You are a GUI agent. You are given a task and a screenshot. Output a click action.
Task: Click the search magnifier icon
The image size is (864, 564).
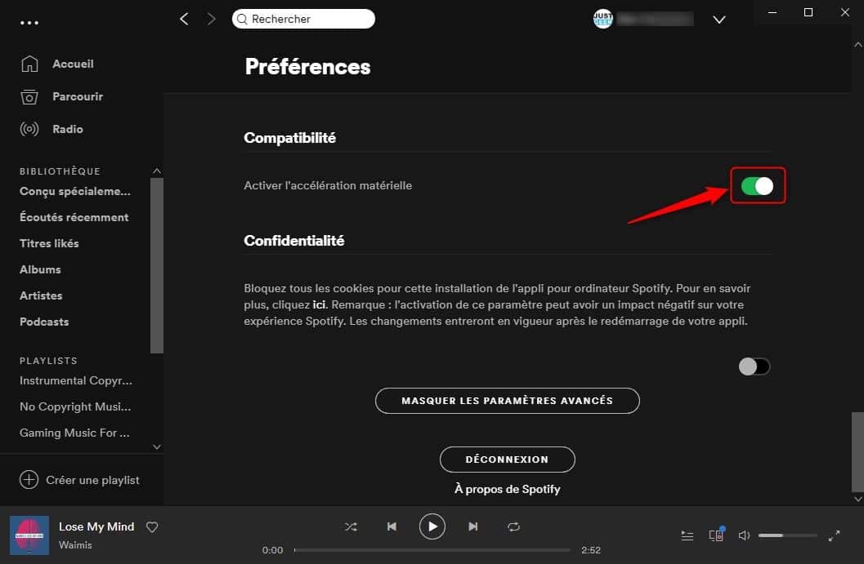pos(242,20)
